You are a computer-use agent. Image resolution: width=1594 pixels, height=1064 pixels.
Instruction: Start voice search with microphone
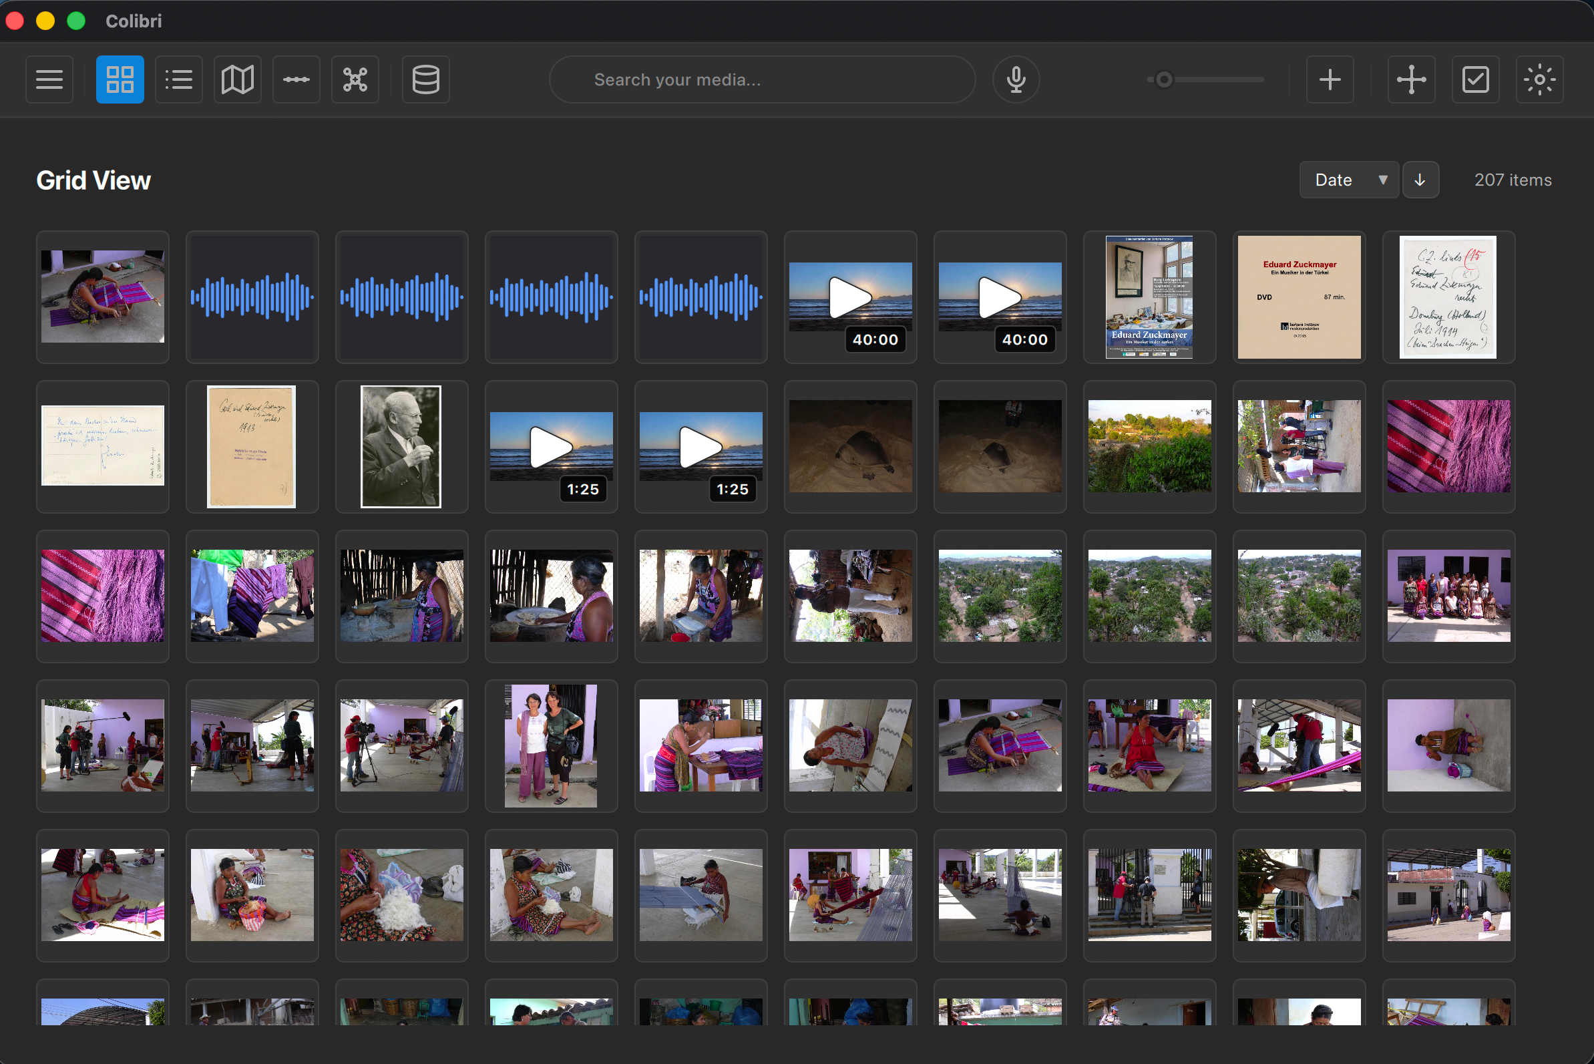pos(1016,79)
